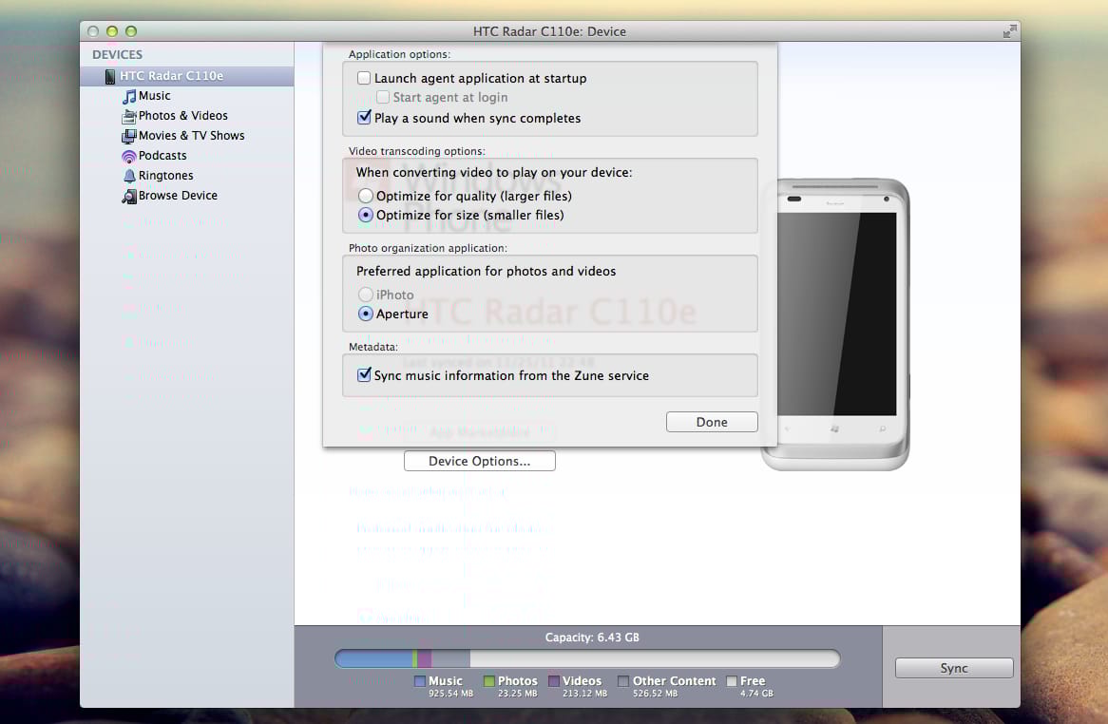Click the Photos & Videos sidebar icon
This screenshot has width=1108, height=724.
tap(128, 116)
